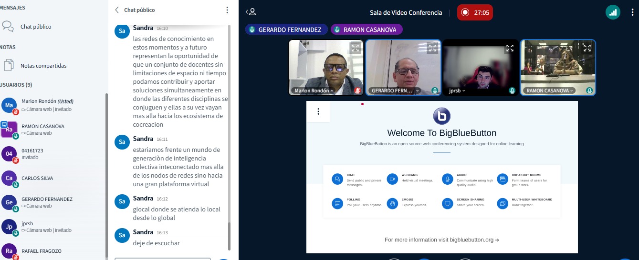Click the red recording indicator 27:05
The width and height of the screenshot is (639, 260).
pyautogui.click(x=475, y=12)
